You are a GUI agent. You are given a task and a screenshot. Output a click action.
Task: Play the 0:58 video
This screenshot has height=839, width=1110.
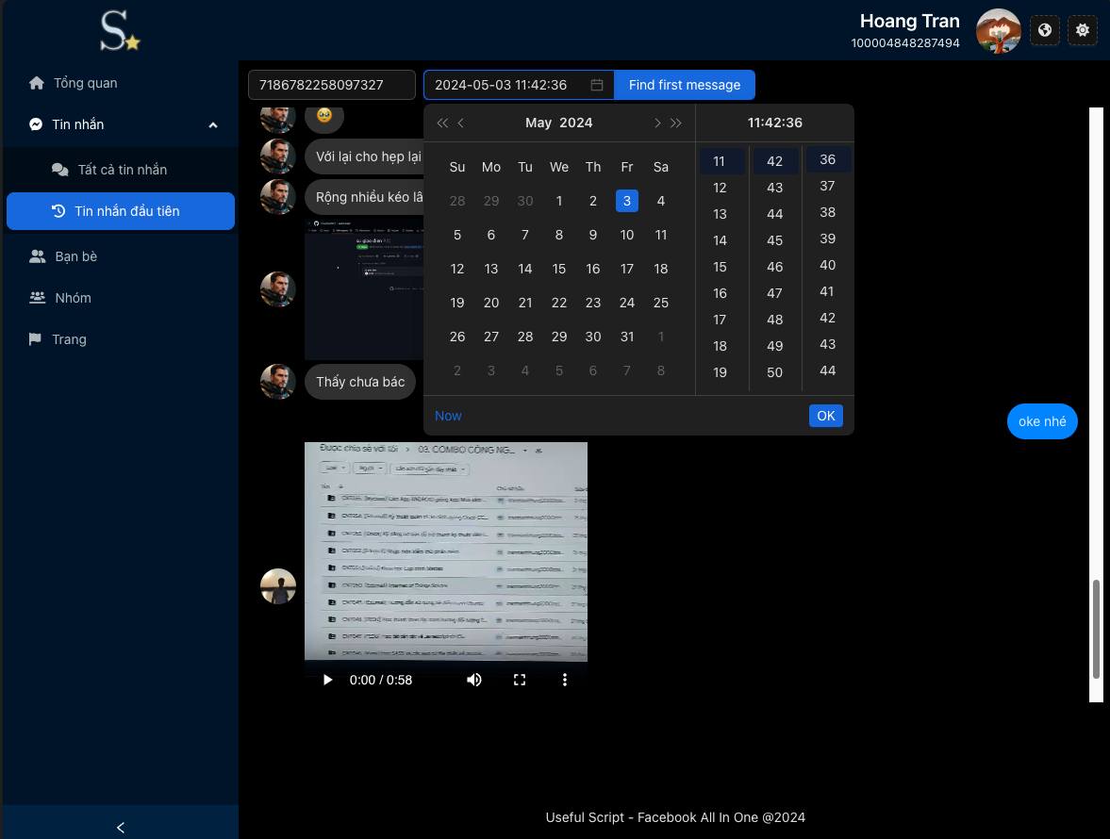pos(327,680)
